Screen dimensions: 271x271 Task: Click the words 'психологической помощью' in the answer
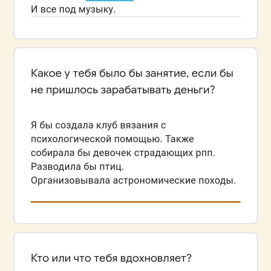pos(97,139)
